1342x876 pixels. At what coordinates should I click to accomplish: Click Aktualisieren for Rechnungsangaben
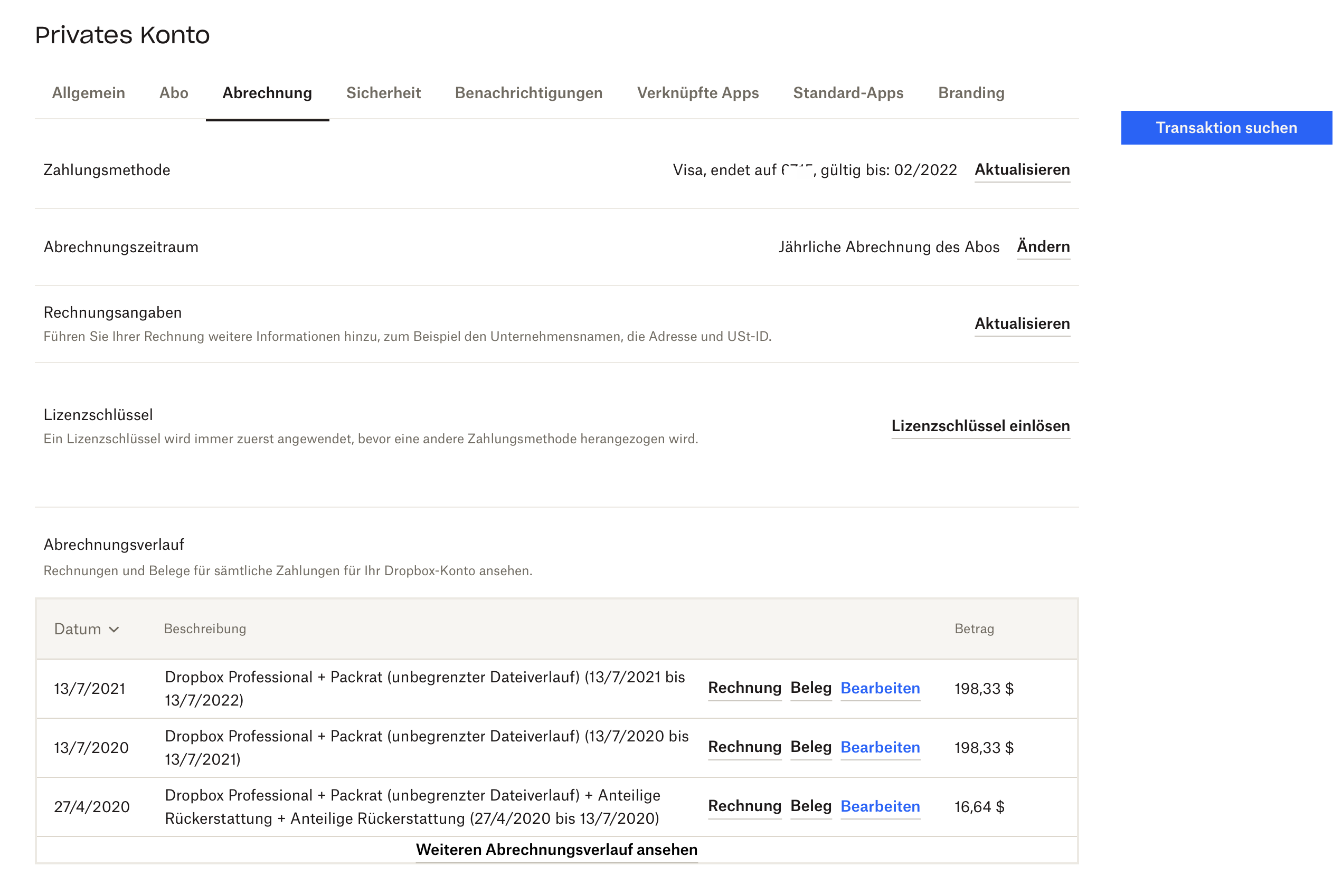point(1022,323)
